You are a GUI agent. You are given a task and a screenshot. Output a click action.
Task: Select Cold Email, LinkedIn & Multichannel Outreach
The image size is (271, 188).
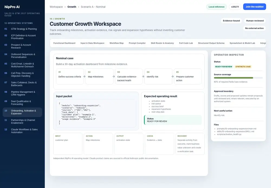[x=22, y=65]
